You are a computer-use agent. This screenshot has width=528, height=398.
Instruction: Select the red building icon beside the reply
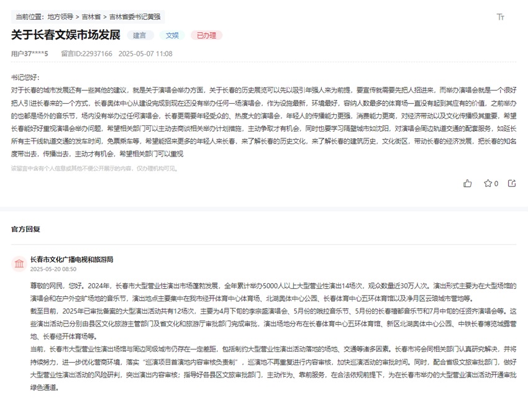[17, 263]
